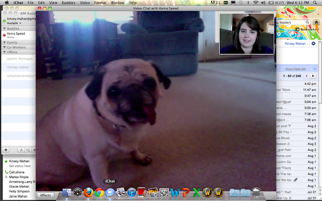The image size is (322, 201).
Task: Click the iChat icon in the Dock
Action: (x=110, y=192)
